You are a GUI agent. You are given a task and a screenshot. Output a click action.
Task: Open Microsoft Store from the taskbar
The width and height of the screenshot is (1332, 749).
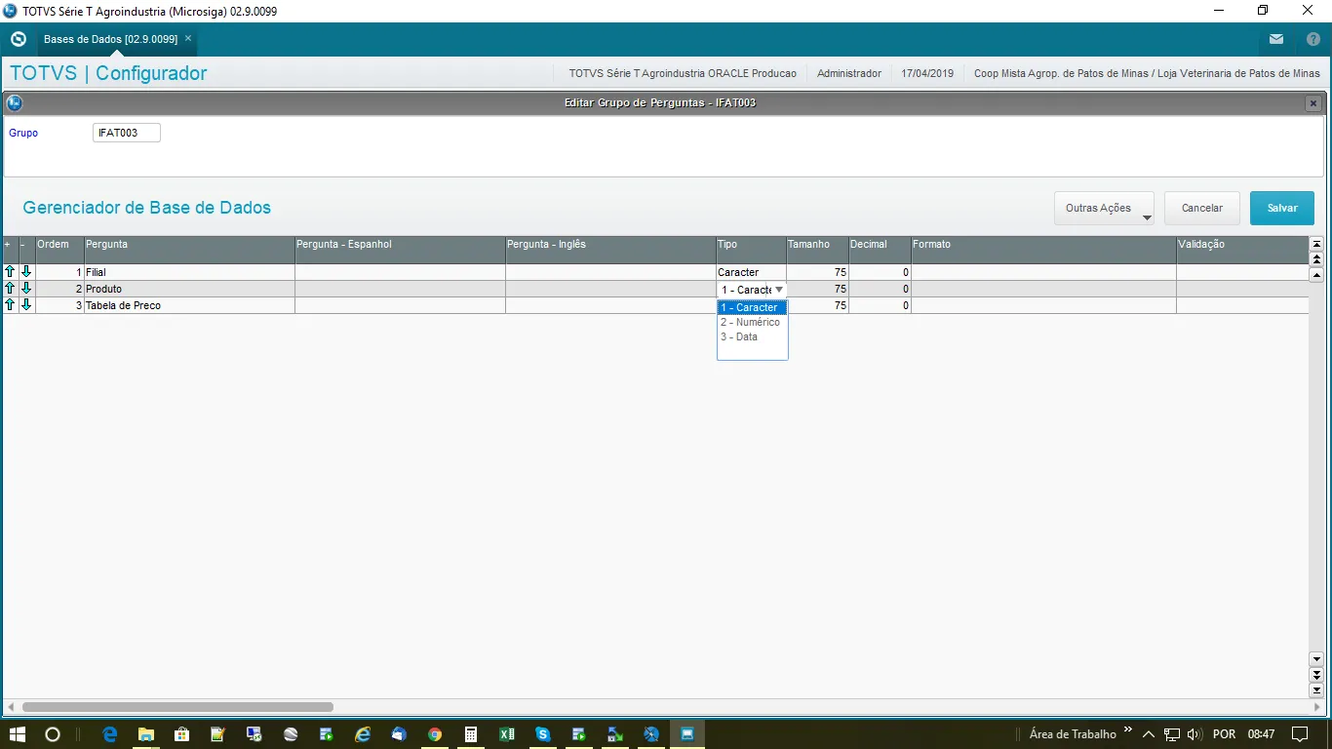pyautogui.click(x=182, y=733)
